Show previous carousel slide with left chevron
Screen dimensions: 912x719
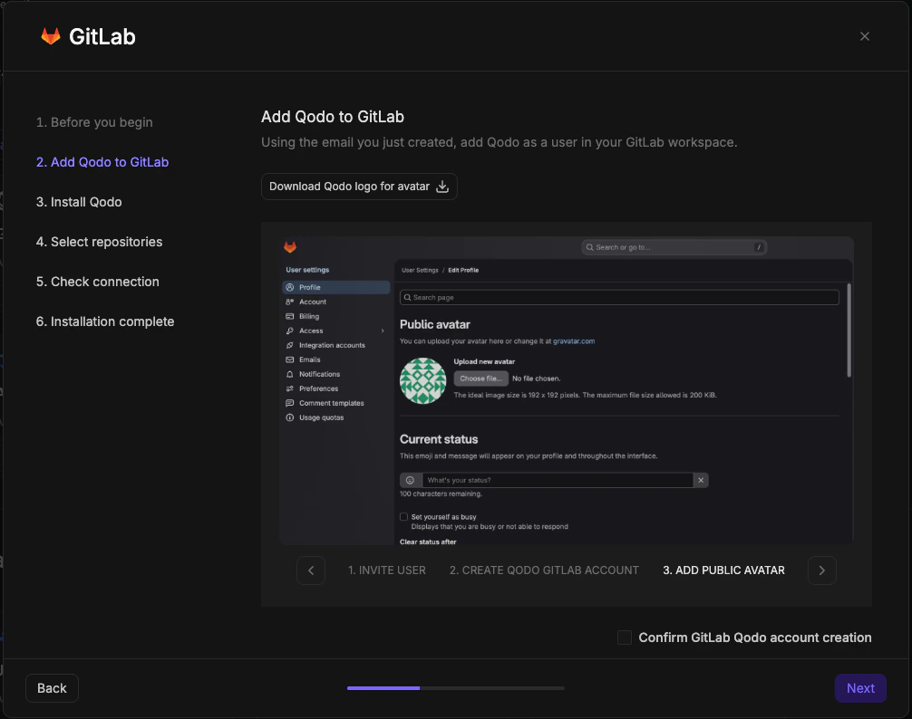click(x=311, y=570)
